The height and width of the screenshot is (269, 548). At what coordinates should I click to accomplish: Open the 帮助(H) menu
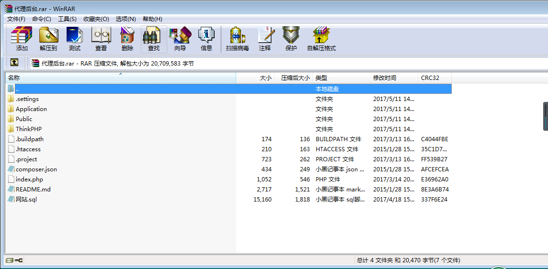pyautogui.click(x=152, y=19)
